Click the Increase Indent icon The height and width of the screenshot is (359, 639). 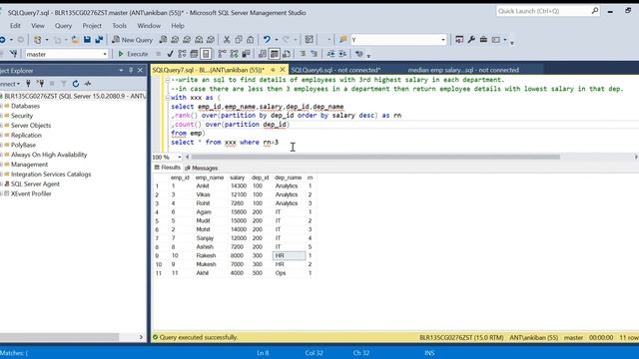tap(342, 54)
